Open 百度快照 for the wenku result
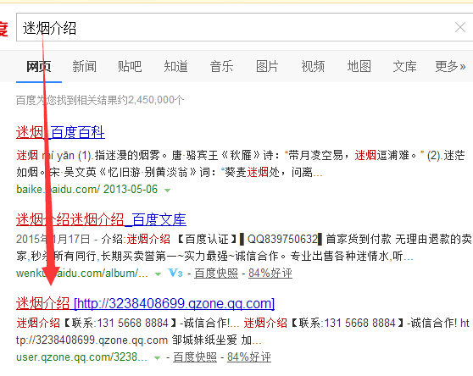This screenshot has width=473, height=376. [216, 274]
